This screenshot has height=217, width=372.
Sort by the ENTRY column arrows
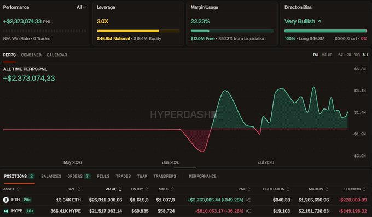point(147,189)
